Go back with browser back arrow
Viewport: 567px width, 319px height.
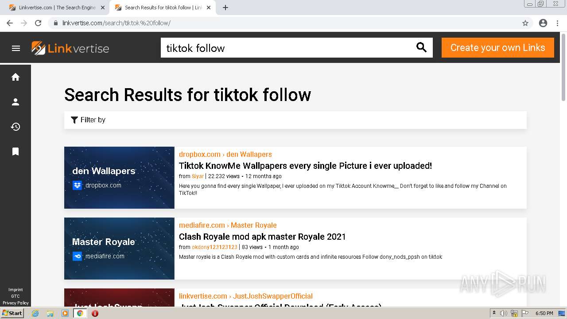tap(10, 23)
